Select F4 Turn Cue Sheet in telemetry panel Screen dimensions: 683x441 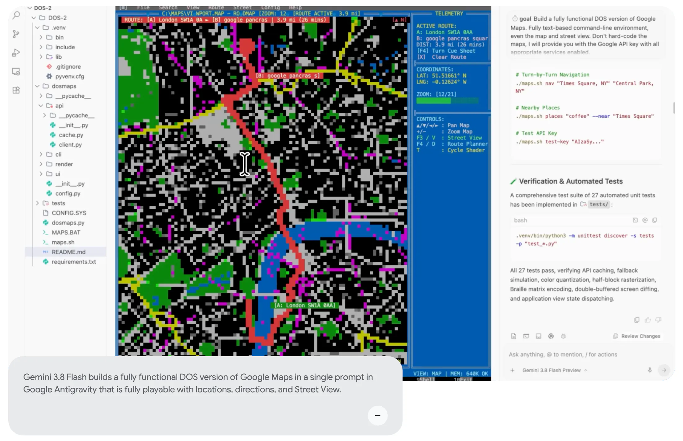[446, 51]
